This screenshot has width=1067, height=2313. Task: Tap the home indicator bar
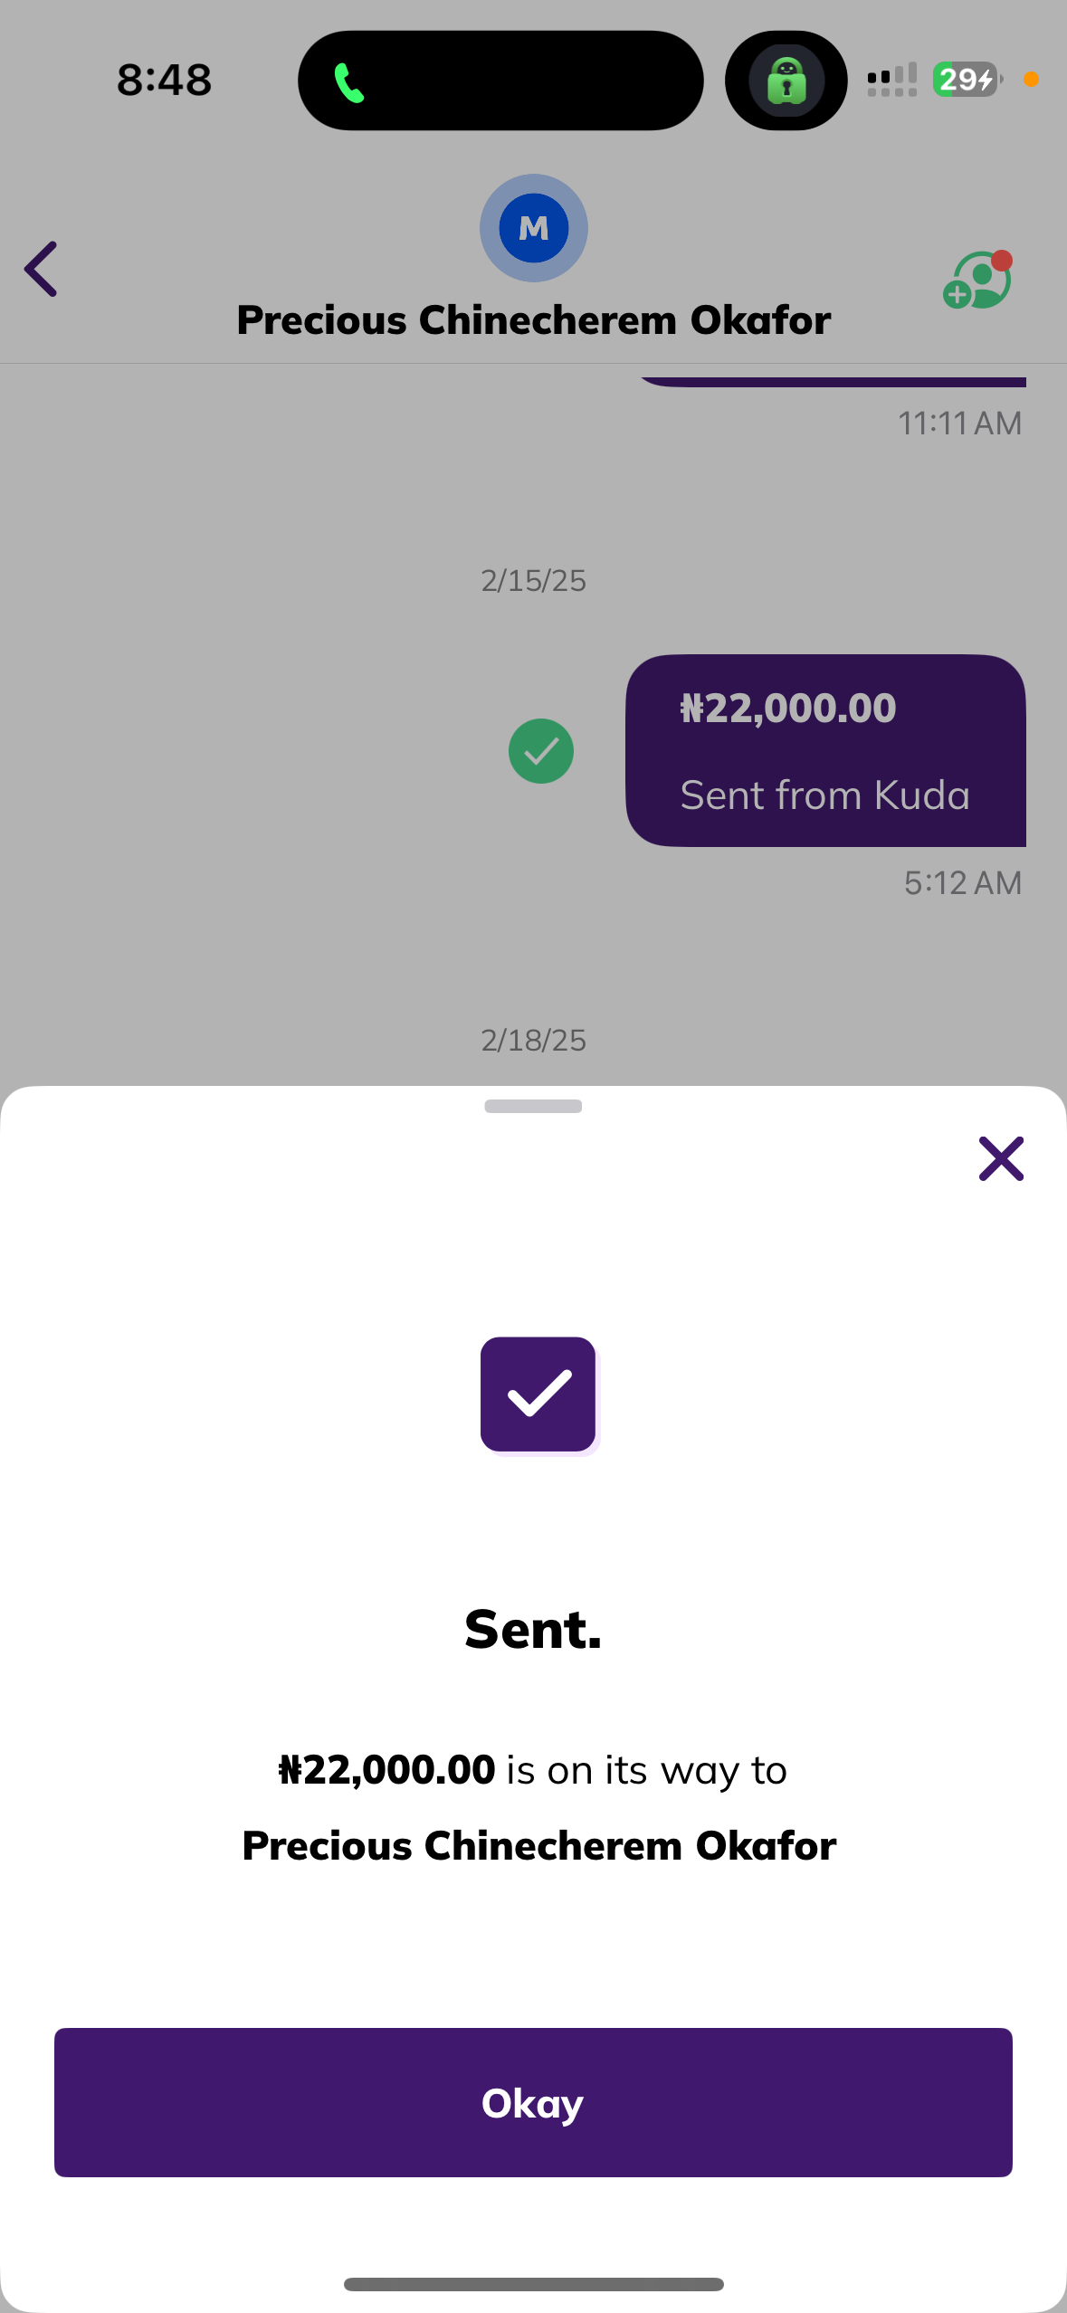pyautogui.click(x=533, y=2284)
